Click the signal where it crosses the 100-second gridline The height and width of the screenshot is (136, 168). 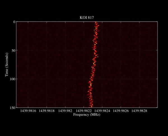coord(92,79)
